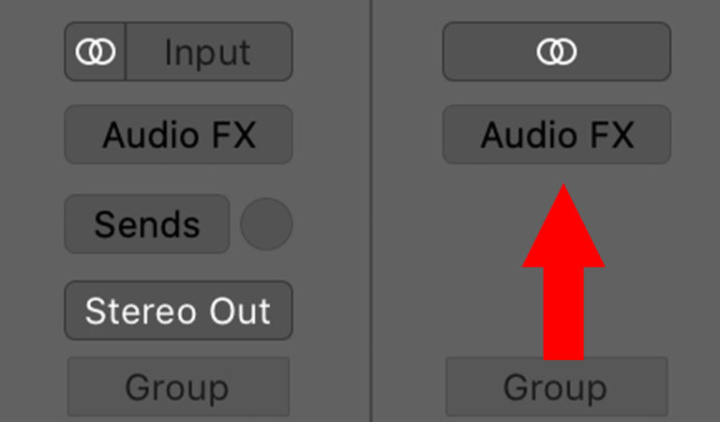Switch left channel between mono and stereo

95,52
